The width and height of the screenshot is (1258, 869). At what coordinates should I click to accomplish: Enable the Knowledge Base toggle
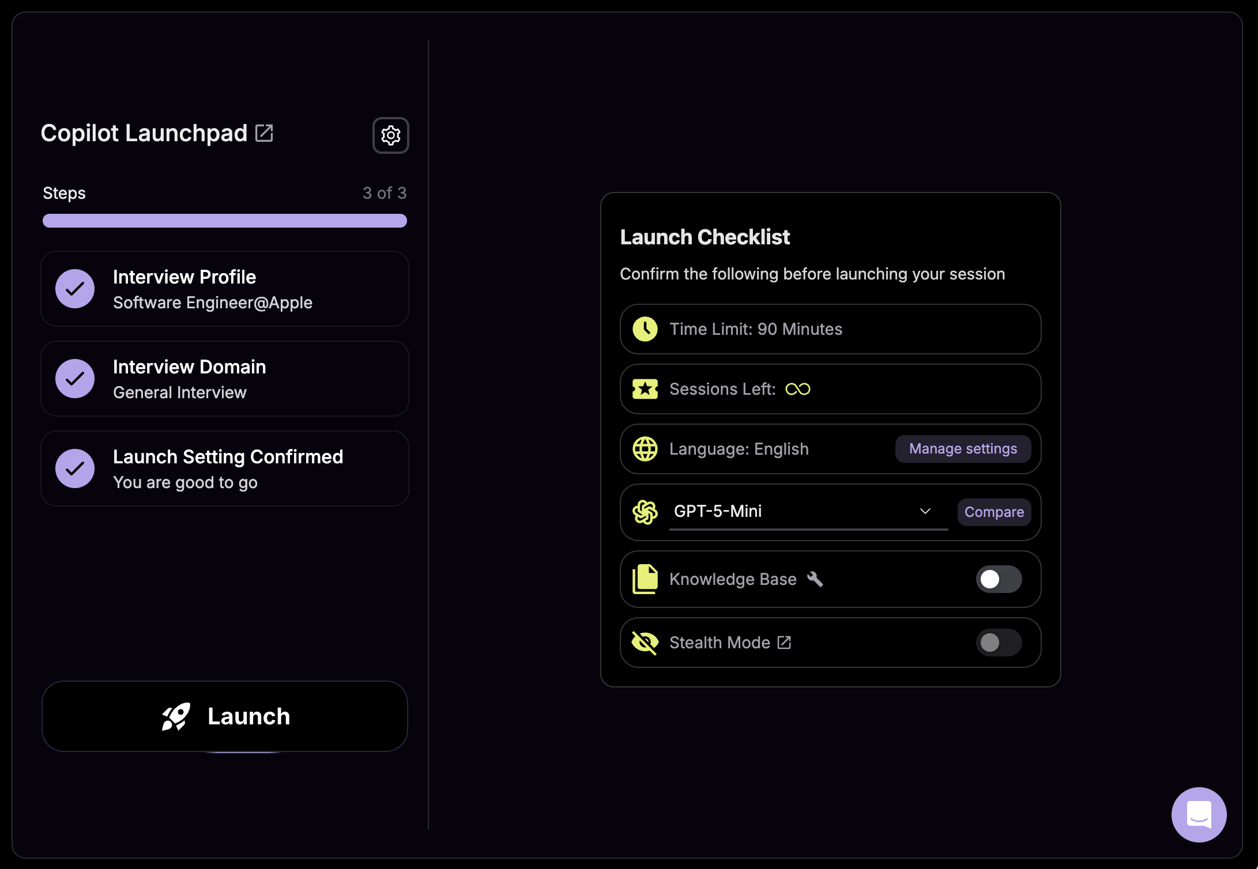[999, 579]
